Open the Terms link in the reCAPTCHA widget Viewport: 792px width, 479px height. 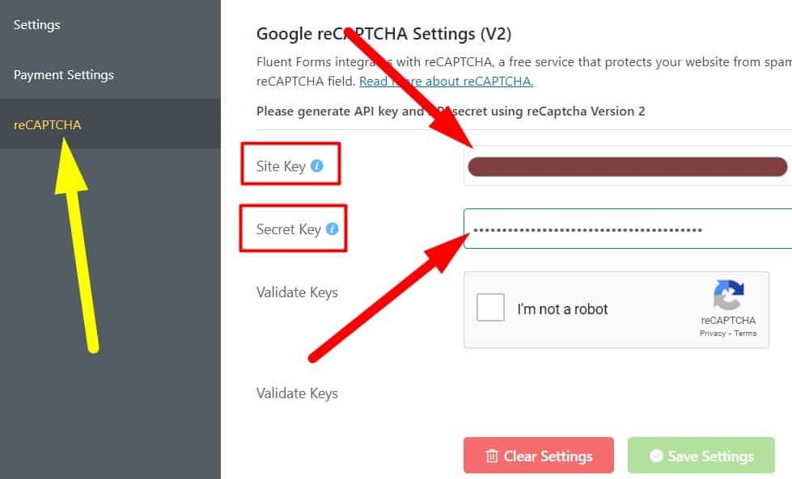745,333
